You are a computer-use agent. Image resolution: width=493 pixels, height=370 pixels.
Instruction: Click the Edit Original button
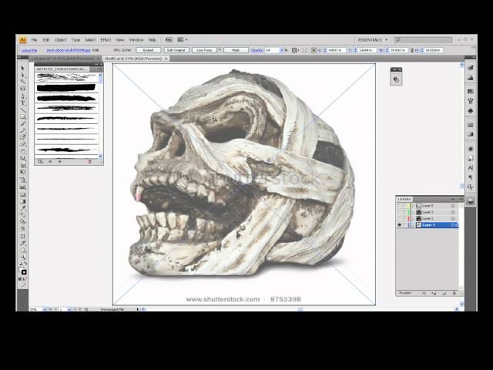(x=176, y=50)
